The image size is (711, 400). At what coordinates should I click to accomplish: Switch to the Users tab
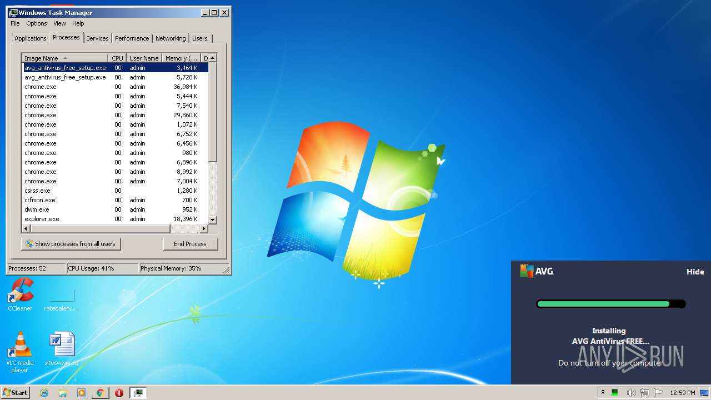click(x=200, y=38)
